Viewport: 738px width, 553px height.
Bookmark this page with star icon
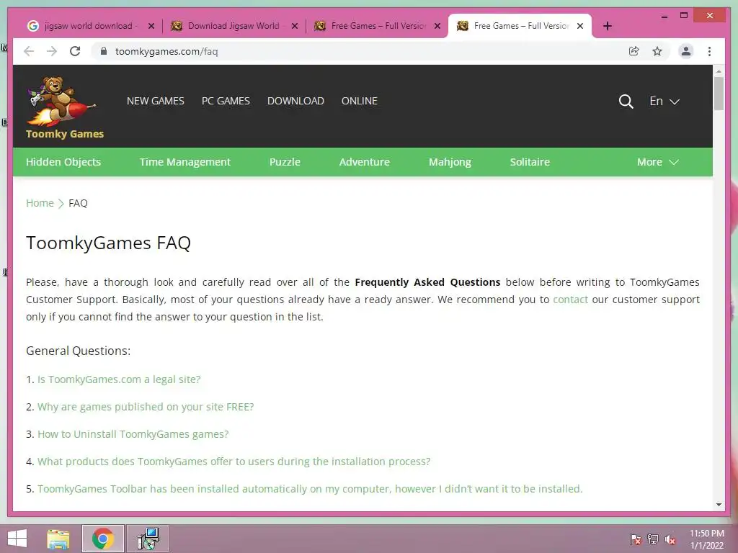(657, 51)
